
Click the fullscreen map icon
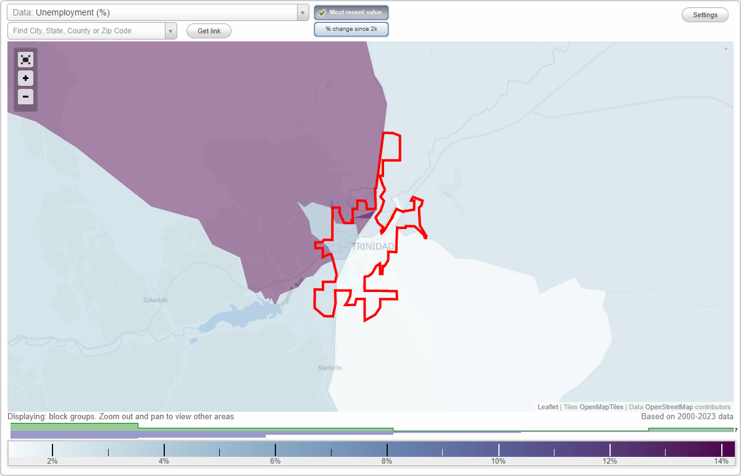click(25, 60)
